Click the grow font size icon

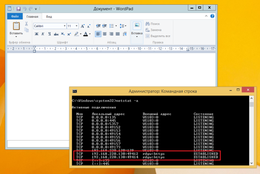tap(83, 26)
